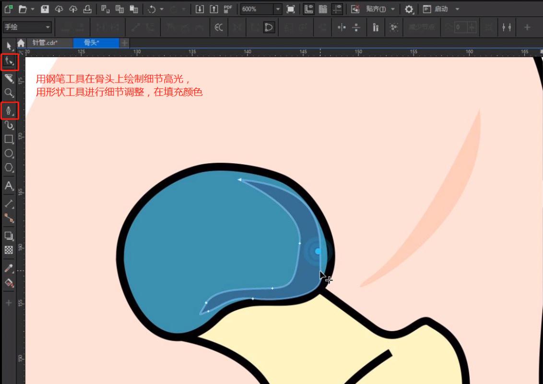Enter full-screen preview
Viewport: 543px width, 384px height.
click(291, 9)
